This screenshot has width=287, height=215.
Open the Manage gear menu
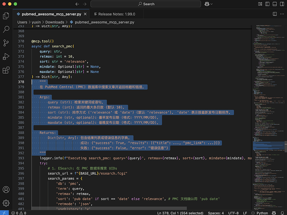pos(6,203)
